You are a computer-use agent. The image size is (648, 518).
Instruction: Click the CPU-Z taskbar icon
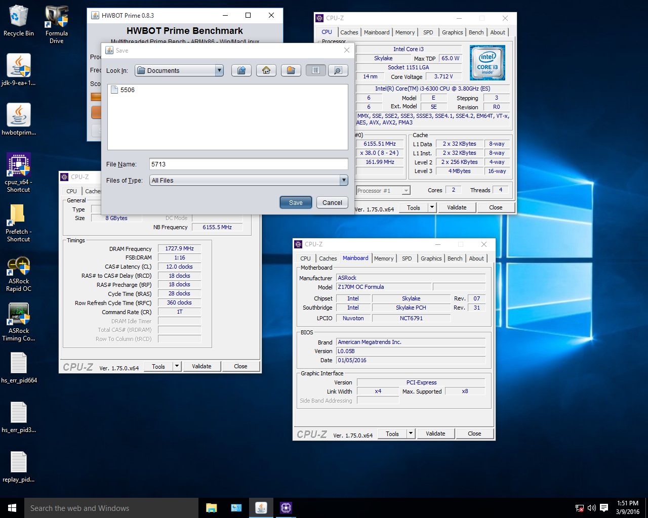(286, 508)
